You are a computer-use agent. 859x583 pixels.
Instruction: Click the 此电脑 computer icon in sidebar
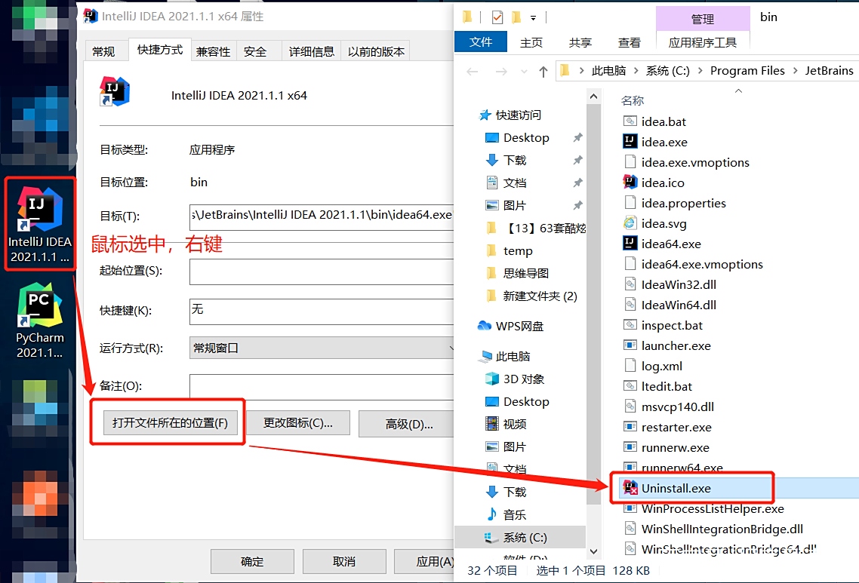[x=485, y=357]
